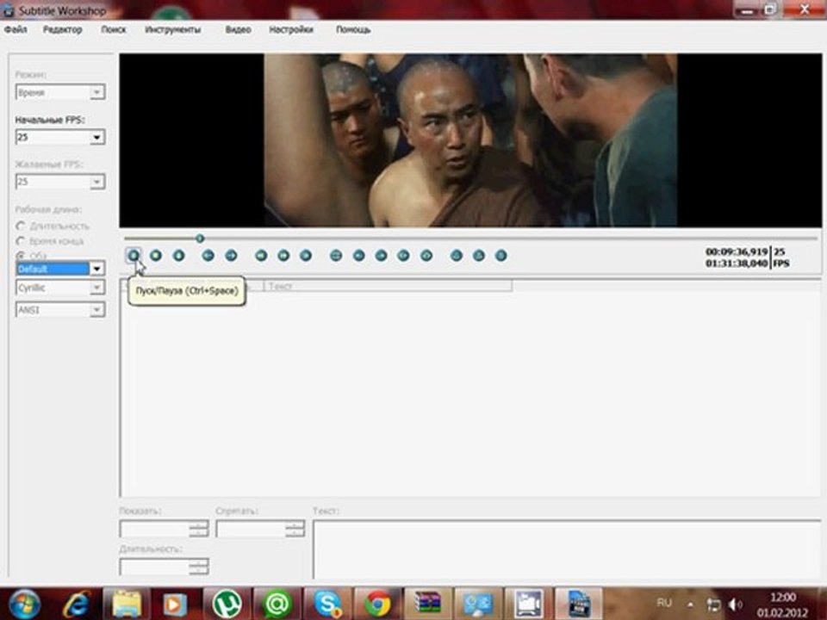Set subtitle hide time icon

(381, 256)
